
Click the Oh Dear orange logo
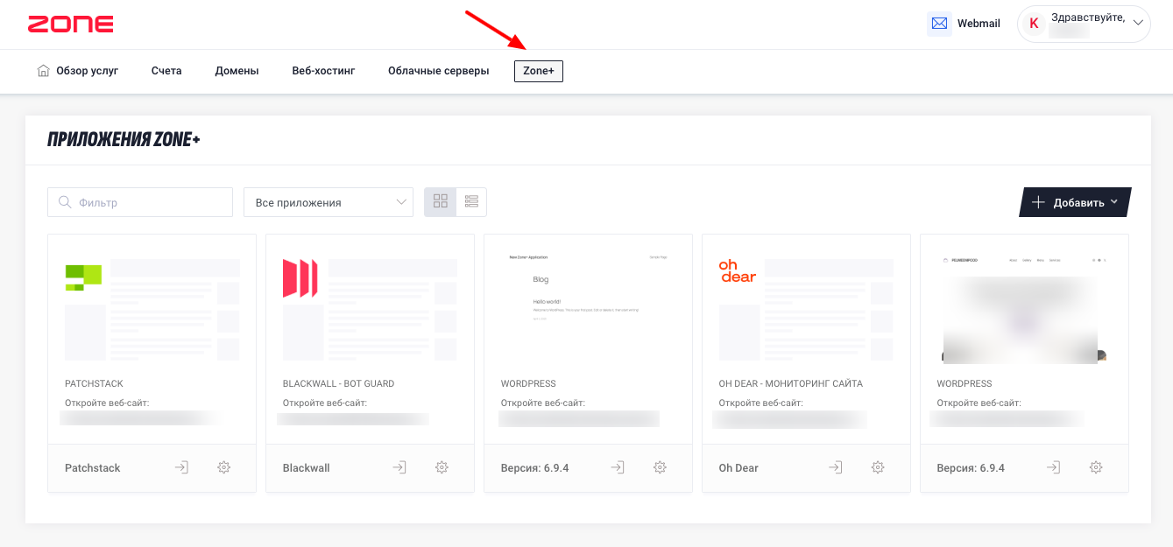click(737, 270)
